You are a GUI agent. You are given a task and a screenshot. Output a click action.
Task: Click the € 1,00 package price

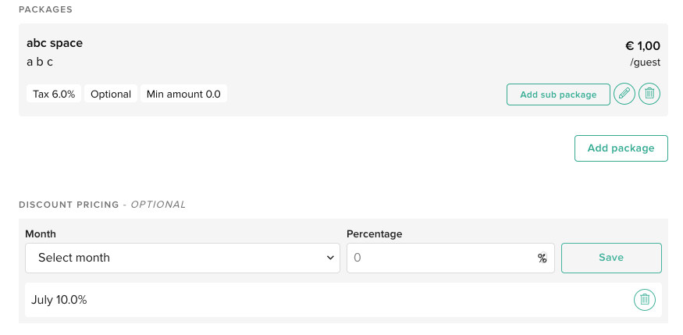[x=643, y=46]
